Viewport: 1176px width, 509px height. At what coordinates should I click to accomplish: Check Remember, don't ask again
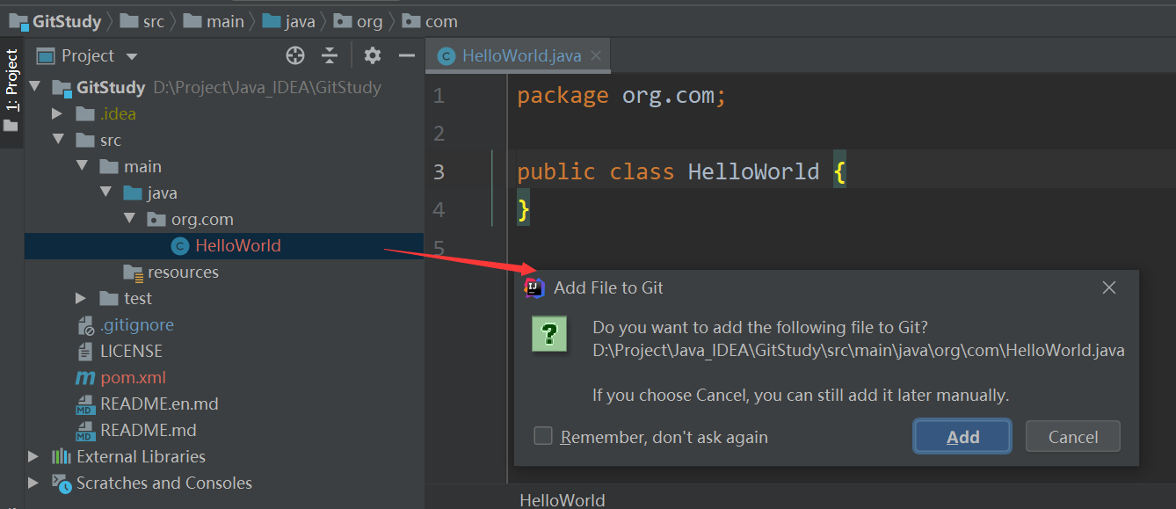pos(543,436)
